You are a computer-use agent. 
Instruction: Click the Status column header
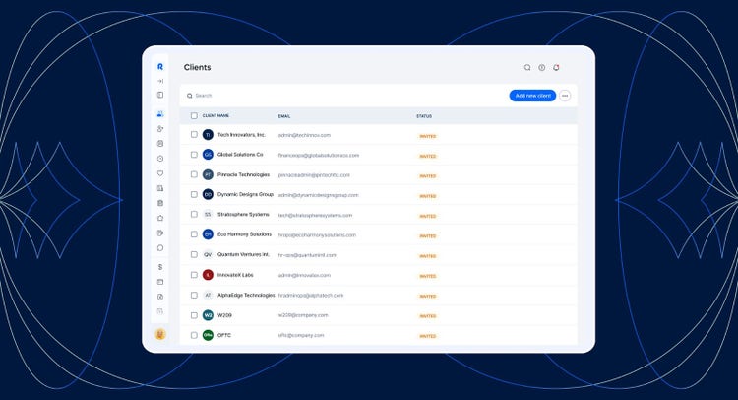tap(424, 115)
